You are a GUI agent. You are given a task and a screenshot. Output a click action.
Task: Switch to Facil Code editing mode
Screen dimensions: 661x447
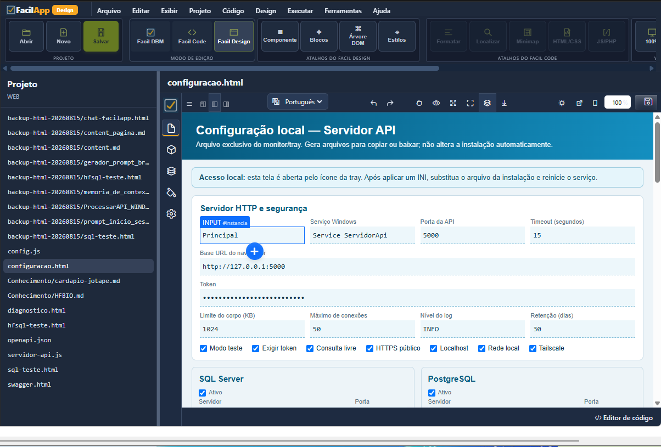click(192, 36)
